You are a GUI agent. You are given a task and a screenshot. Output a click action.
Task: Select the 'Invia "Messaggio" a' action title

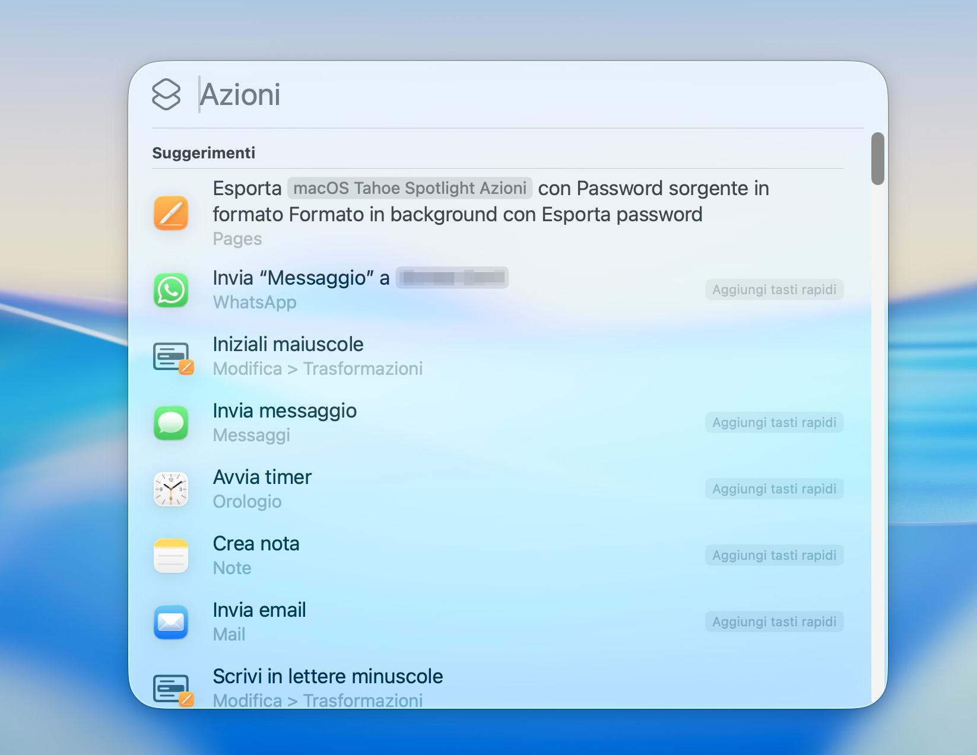pyautogui.click(x=301, y=278)
